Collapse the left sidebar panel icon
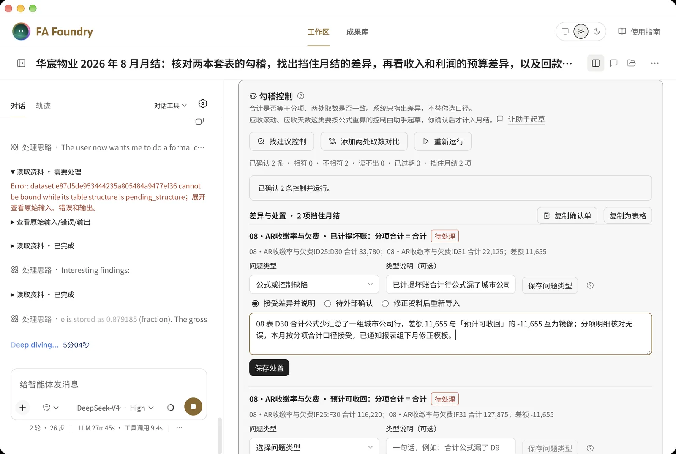The image size is (676, 454). click(21, 63)
